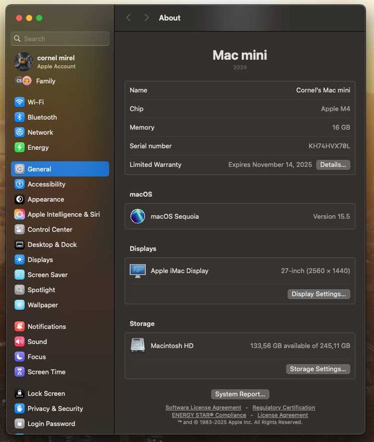Select the Network globe icon
Screen dimensions: 374x442
pos(20,132)
